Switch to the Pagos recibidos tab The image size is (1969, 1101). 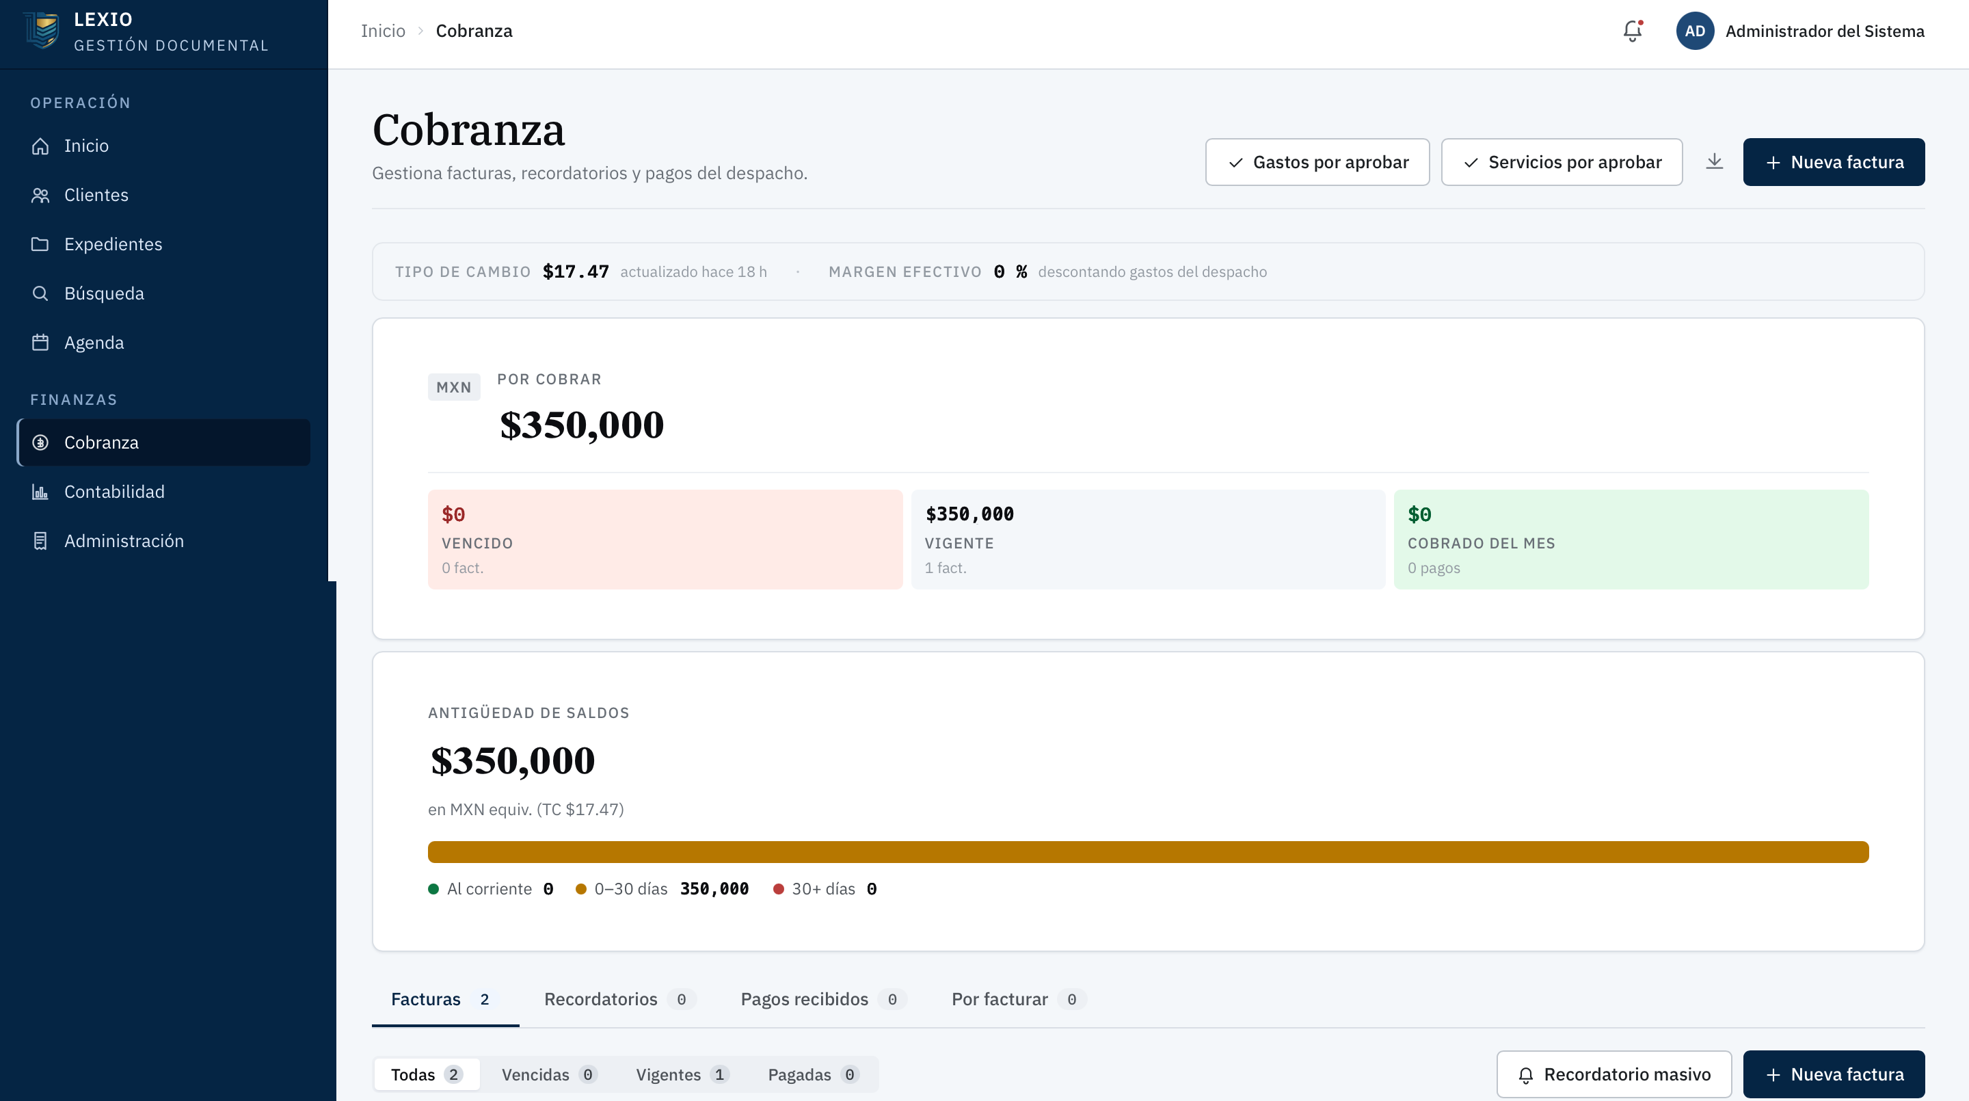pyautogui.click(x=823, y=999)
